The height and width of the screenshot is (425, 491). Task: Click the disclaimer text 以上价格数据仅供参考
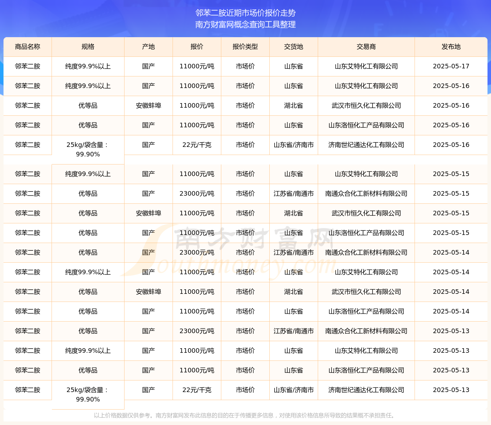coord(122,416)
